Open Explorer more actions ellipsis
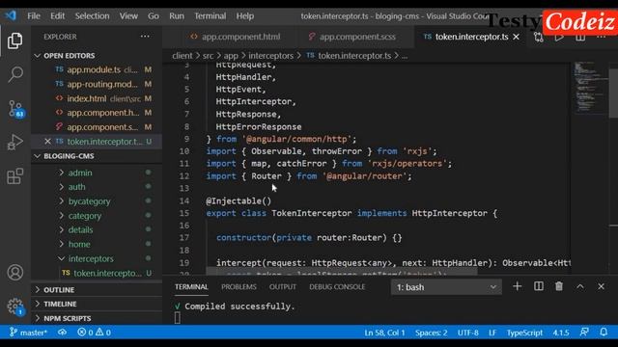Screen dimensions: 618x347 click(x=145, y=37)
